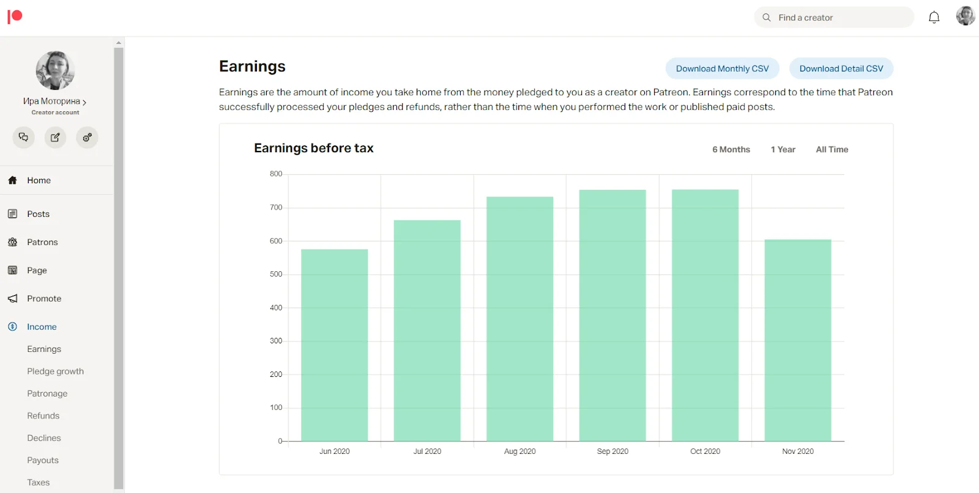Open settings via the gears icon
This screenshot has width=979, height=493.
(x=87, y=137)
